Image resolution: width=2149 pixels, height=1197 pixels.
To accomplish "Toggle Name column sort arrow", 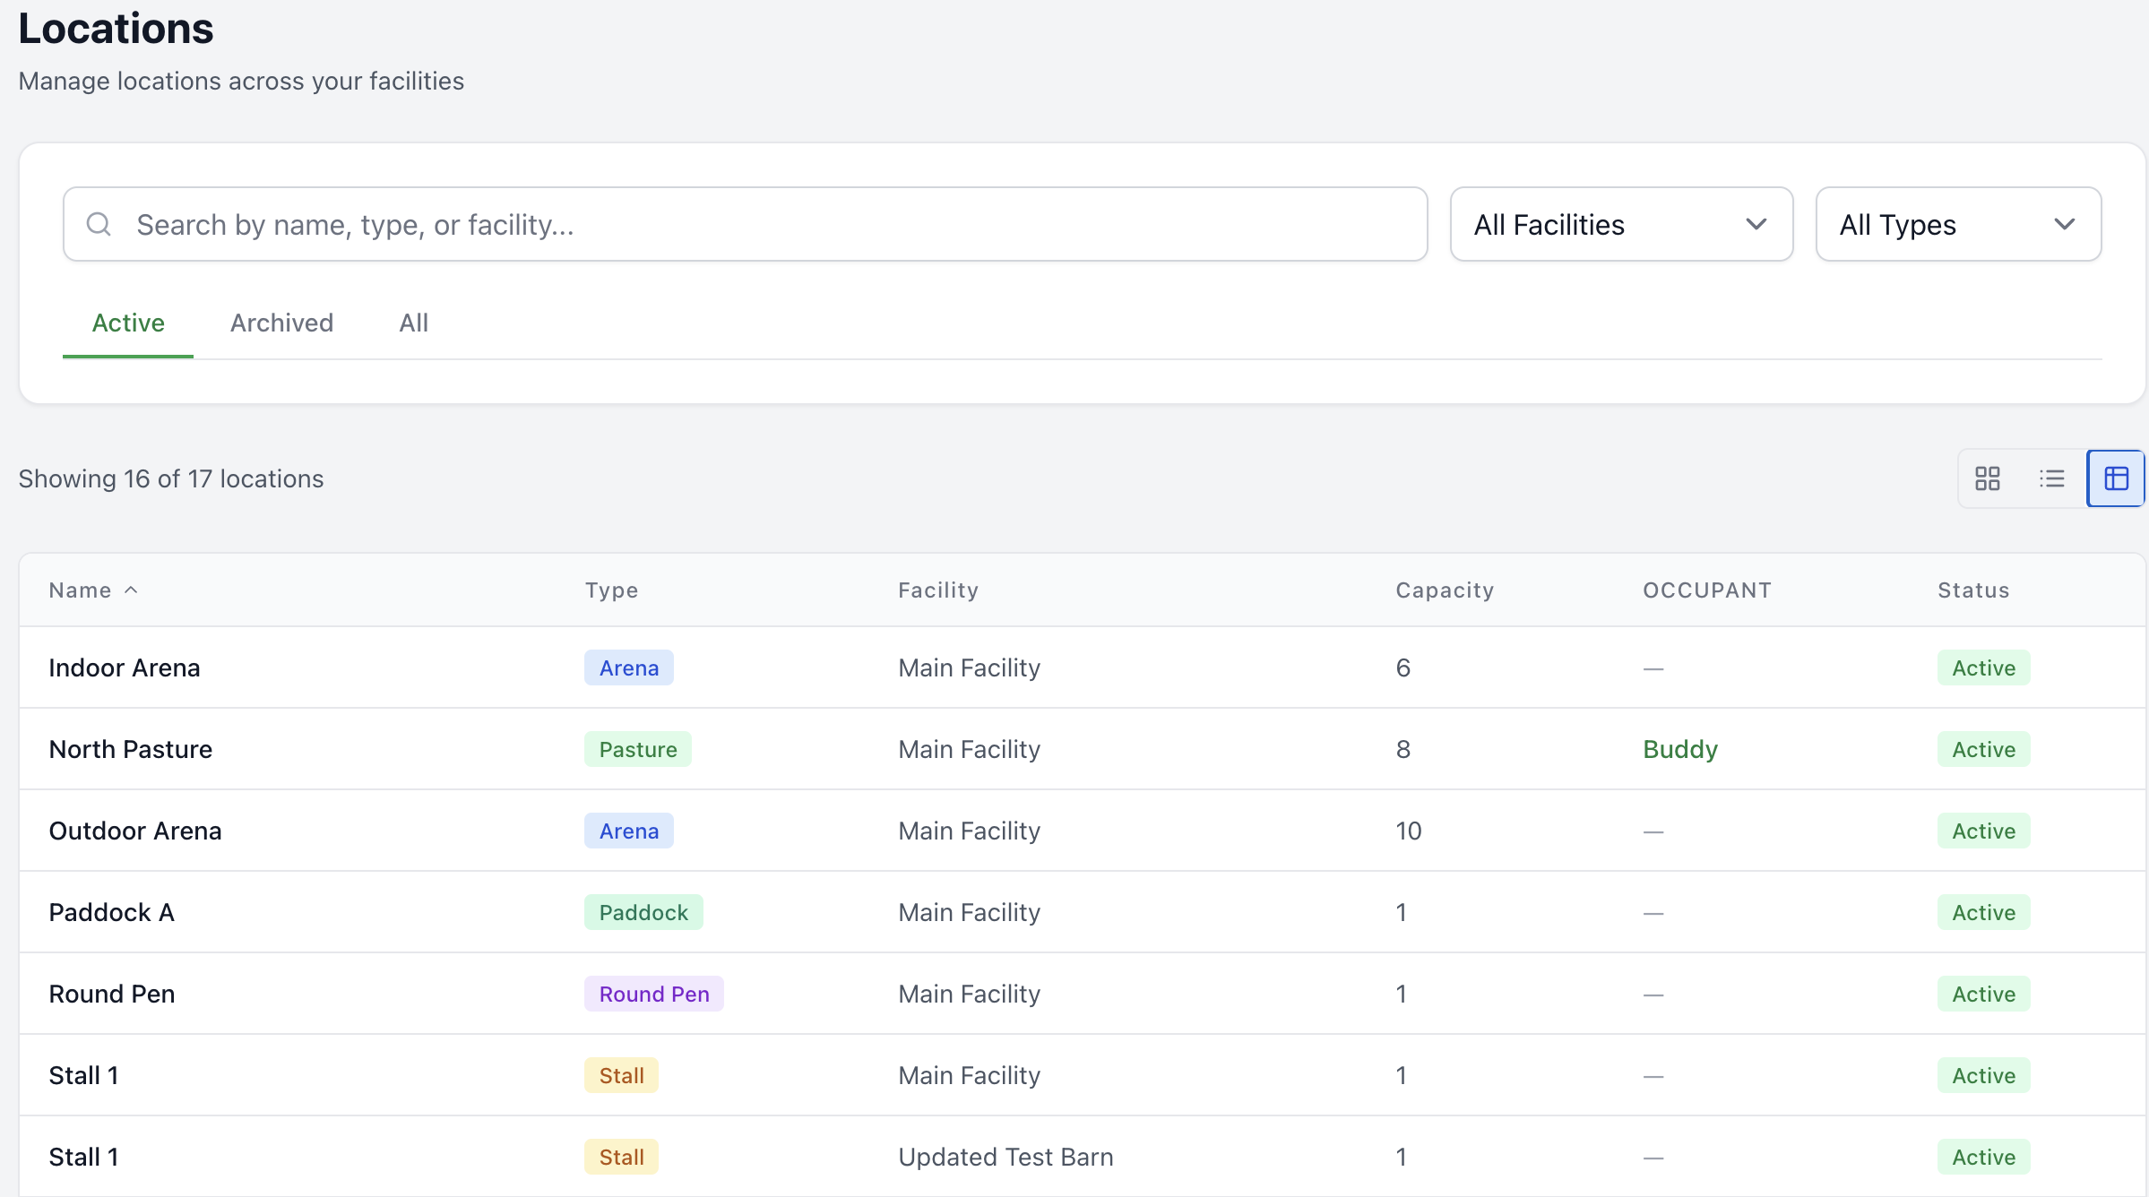I will tap(131, 590).
